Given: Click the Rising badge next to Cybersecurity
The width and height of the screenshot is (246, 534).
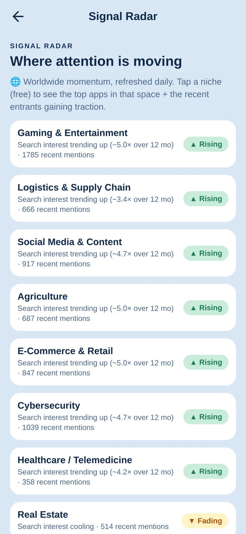Looking at the screenshot, I should point(206,417).
